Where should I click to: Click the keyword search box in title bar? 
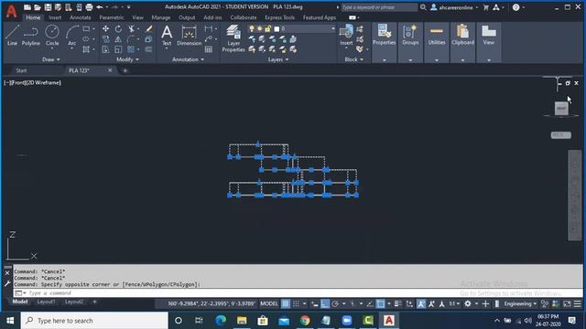pyautogui.click(x=379, y=7)
